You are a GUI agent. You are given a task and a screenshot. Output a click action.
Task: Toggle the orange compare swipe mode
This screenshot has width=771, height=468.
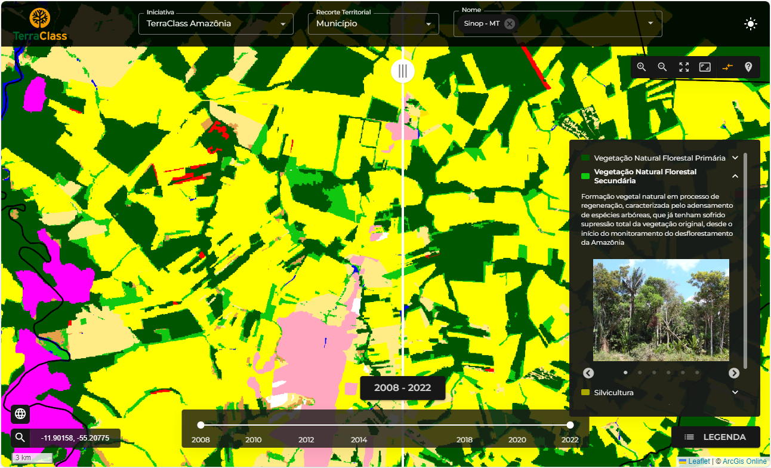[727, 67]
